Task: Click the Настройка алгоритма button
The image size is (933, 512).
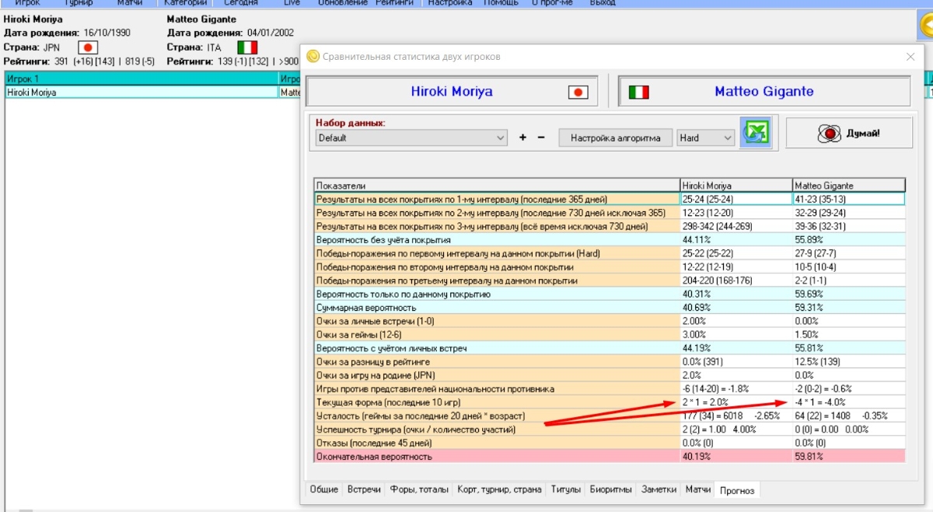Action: click(616, 138)
